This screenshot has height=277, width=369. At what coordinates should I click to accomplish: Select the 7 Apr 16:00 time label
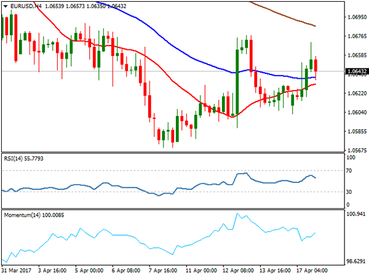click(x=163, y=270)
